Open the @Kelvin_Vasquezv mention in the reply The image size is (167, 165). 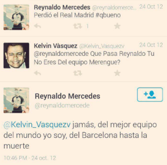tap(37, 125)
